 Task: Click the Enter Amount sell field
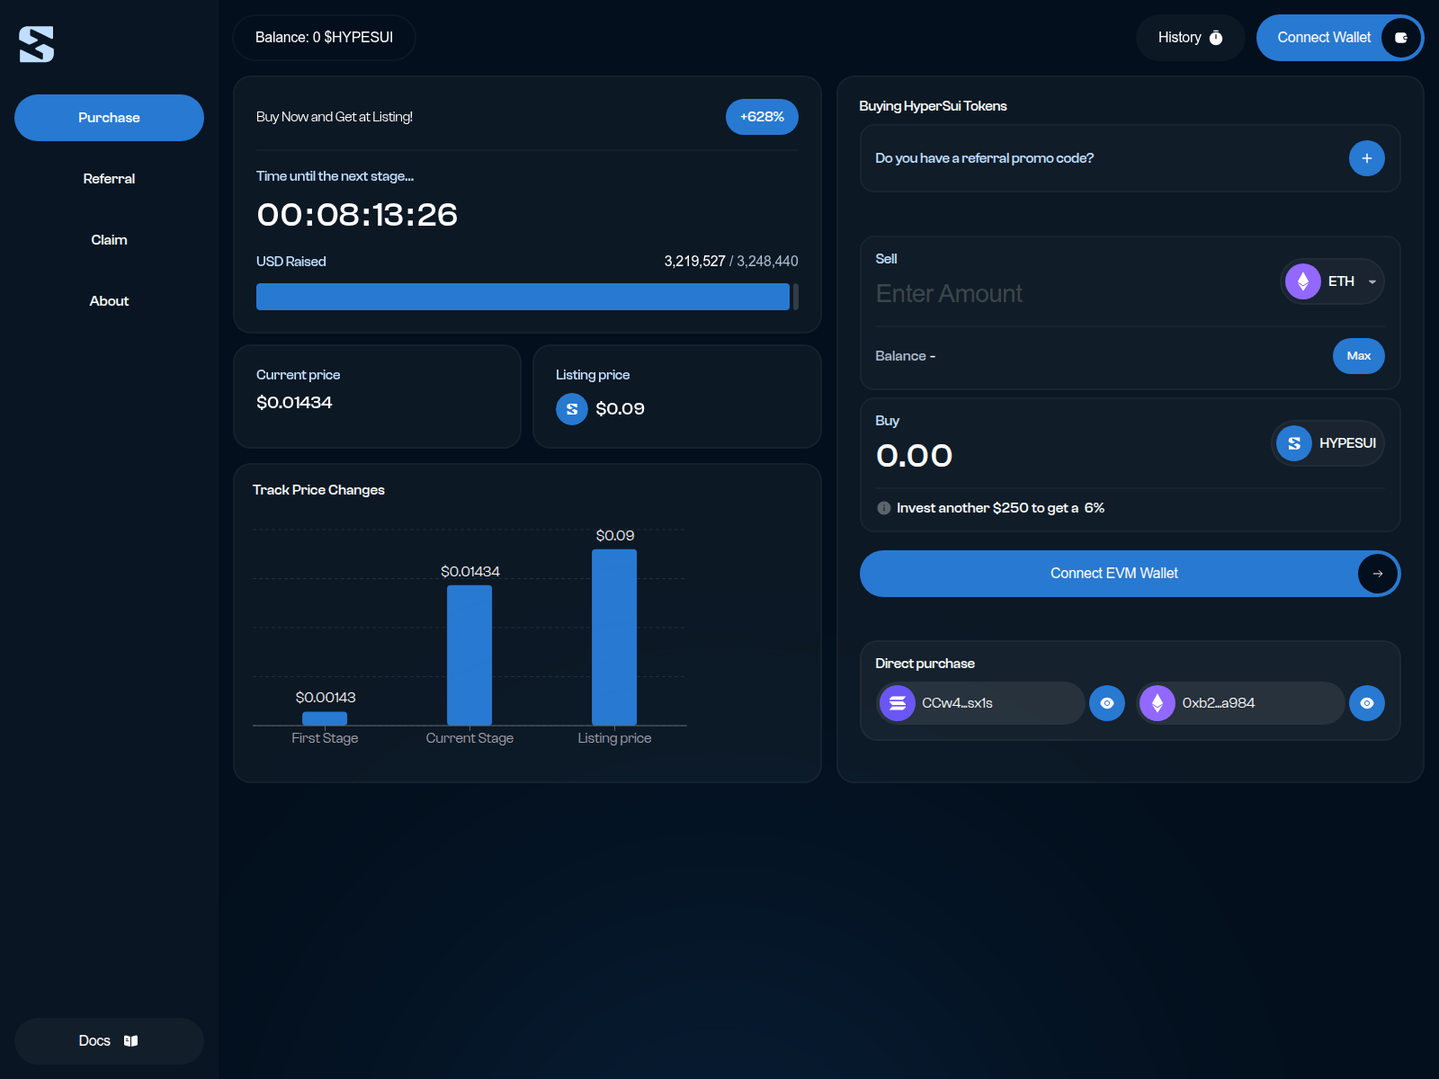click(x=1070, y=294)
